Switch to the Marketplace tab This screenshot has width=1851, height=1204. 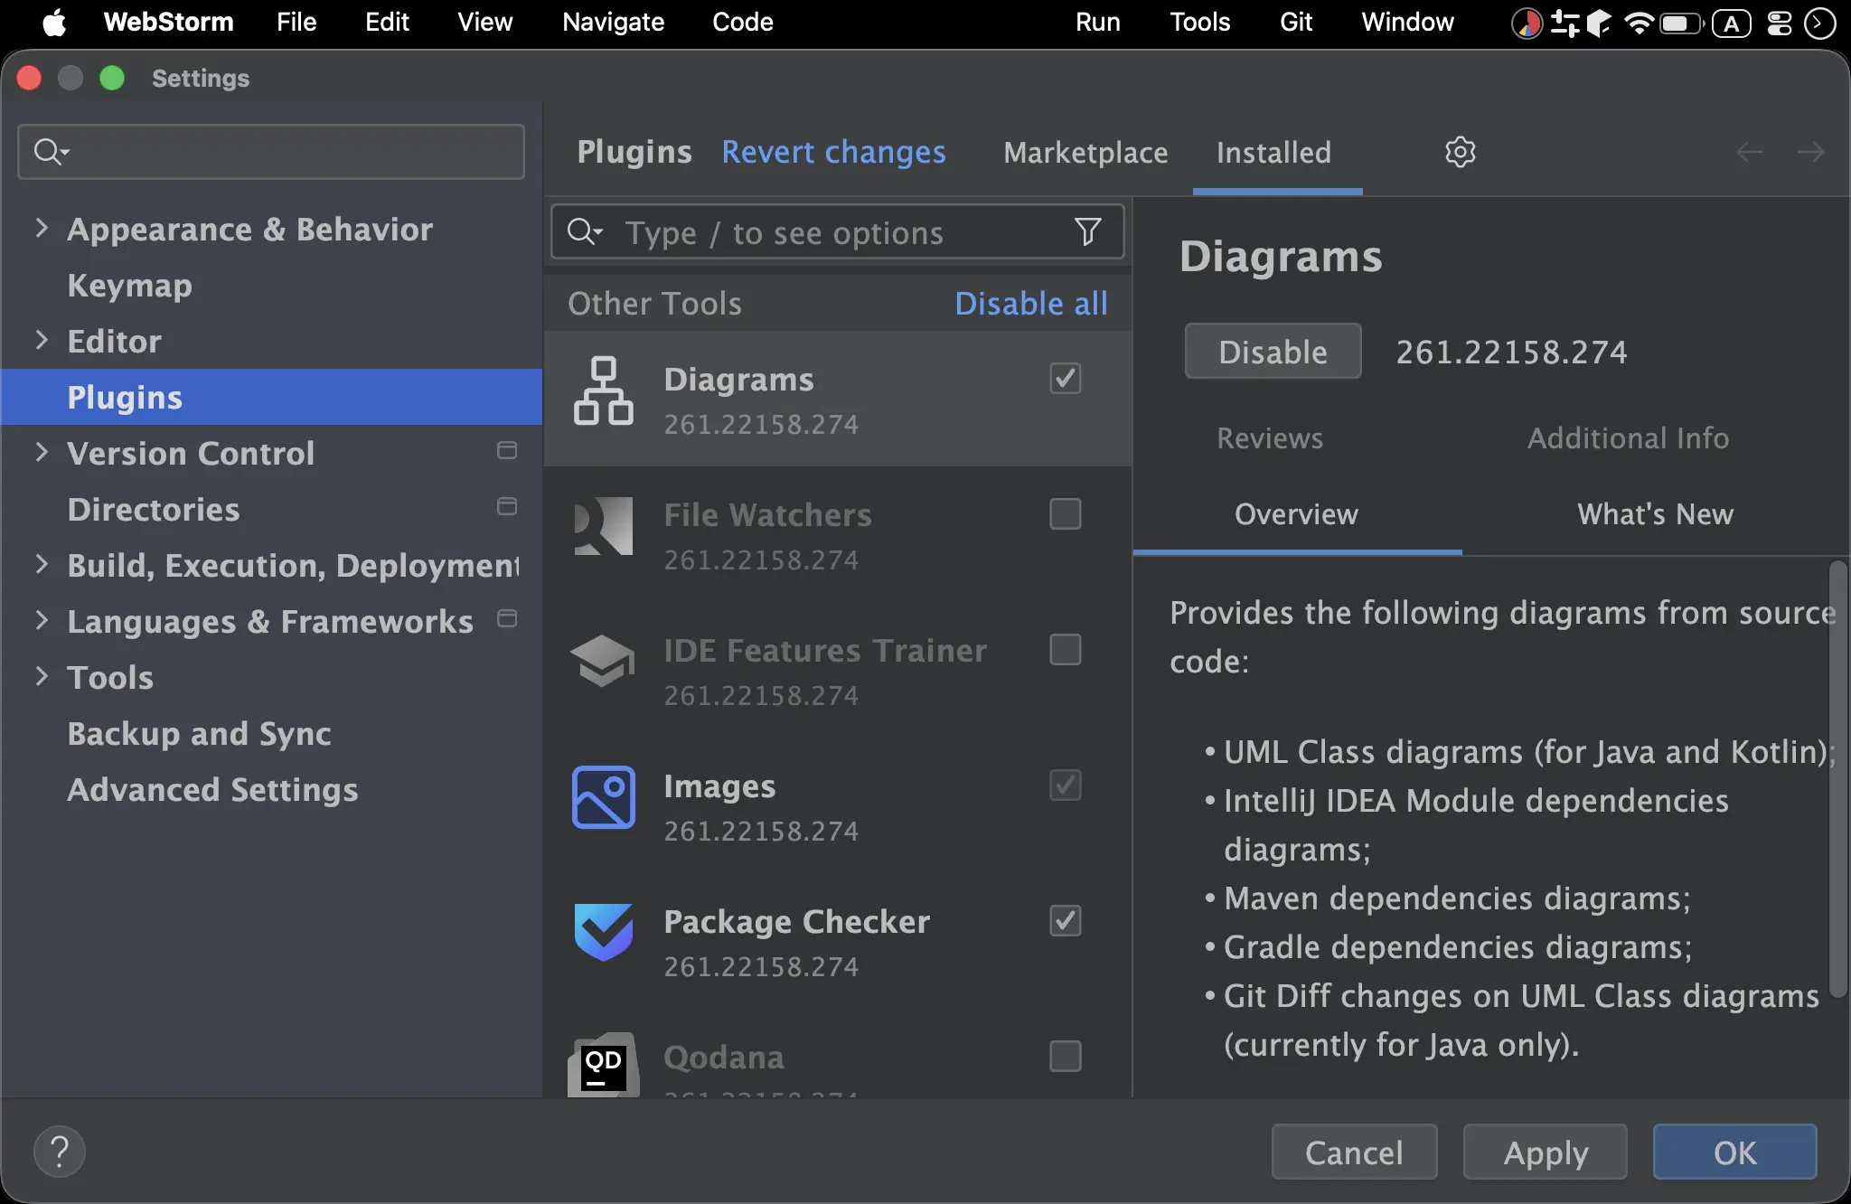[1085, 153]
